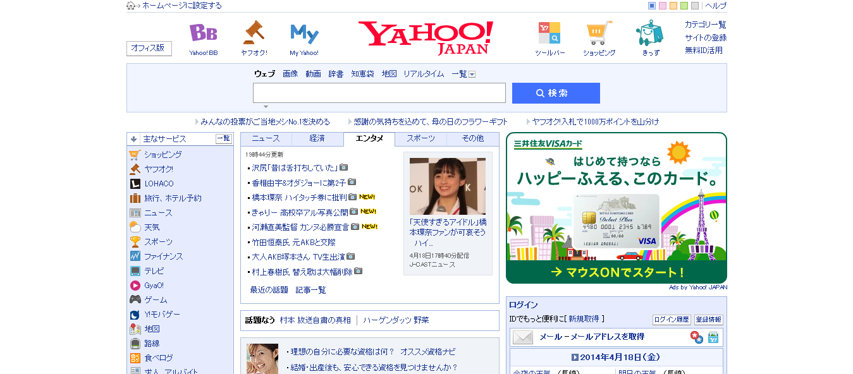Click the LOHACO icon in sidebar

tap(135, 184)
